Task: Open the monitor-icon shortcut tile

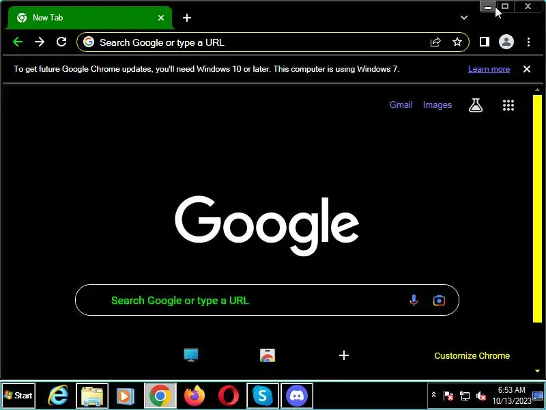Action: point(191,355)
